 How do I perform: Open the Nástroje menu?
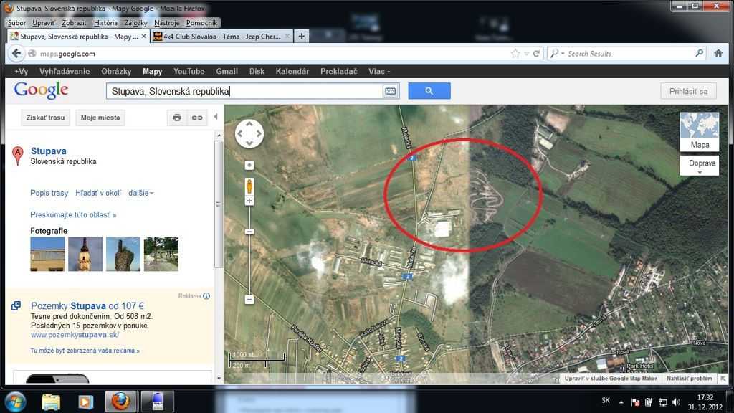tap(166, 22)
